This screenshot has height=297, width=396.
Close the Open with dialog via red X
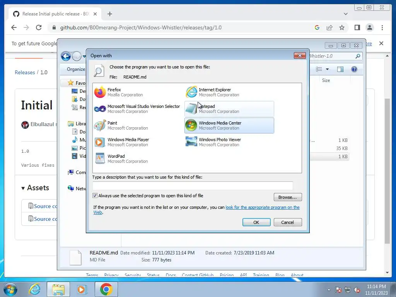coord(300,55)
